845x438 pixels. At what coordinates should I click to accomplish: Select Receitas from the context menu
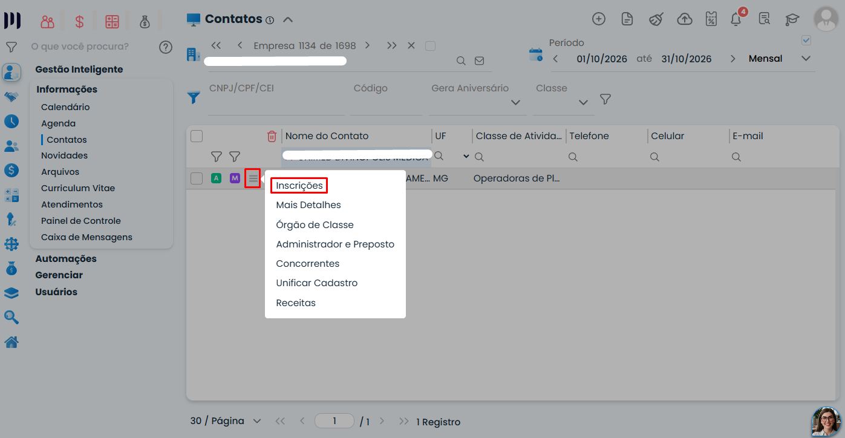click(x=296, y=303)
